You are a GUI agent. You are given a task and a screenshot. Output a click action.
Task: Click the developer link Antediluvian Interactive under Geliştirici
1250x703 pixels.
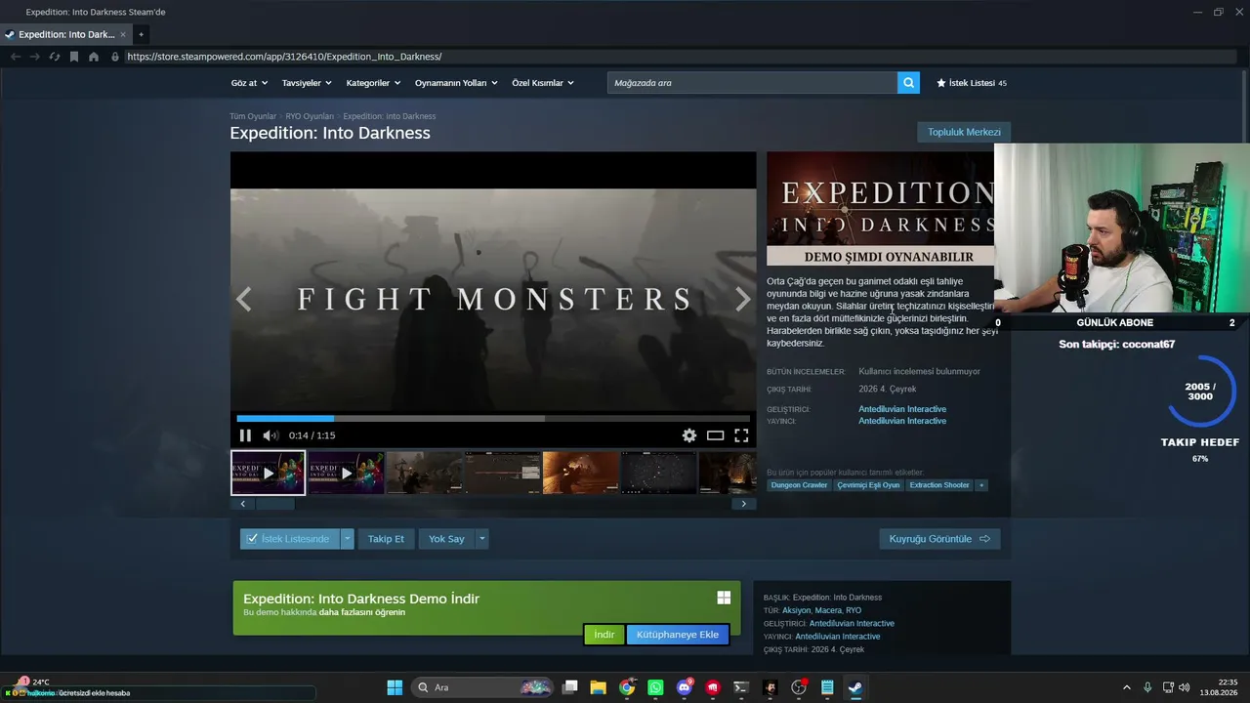[x=902, y=409]
